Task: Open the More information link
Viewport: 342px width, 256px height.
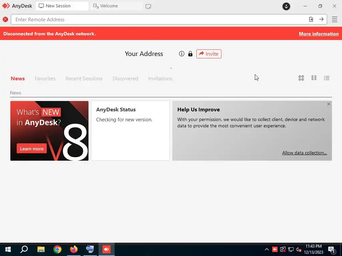Action: (x=319, y=34)
